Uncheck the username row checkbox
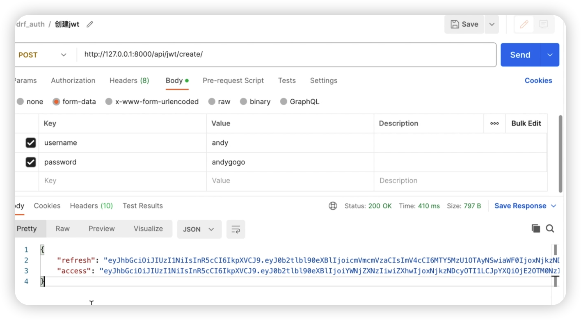Image resolution: width=581 pixels, height=320 pixels. coord(31,143)
